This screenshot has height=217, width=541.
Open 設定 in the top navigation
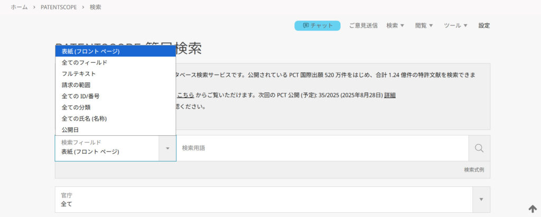[x=484, y=25]
